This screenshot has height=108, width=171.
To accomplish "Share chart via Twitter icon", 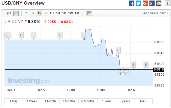I will tap(138, 3).
